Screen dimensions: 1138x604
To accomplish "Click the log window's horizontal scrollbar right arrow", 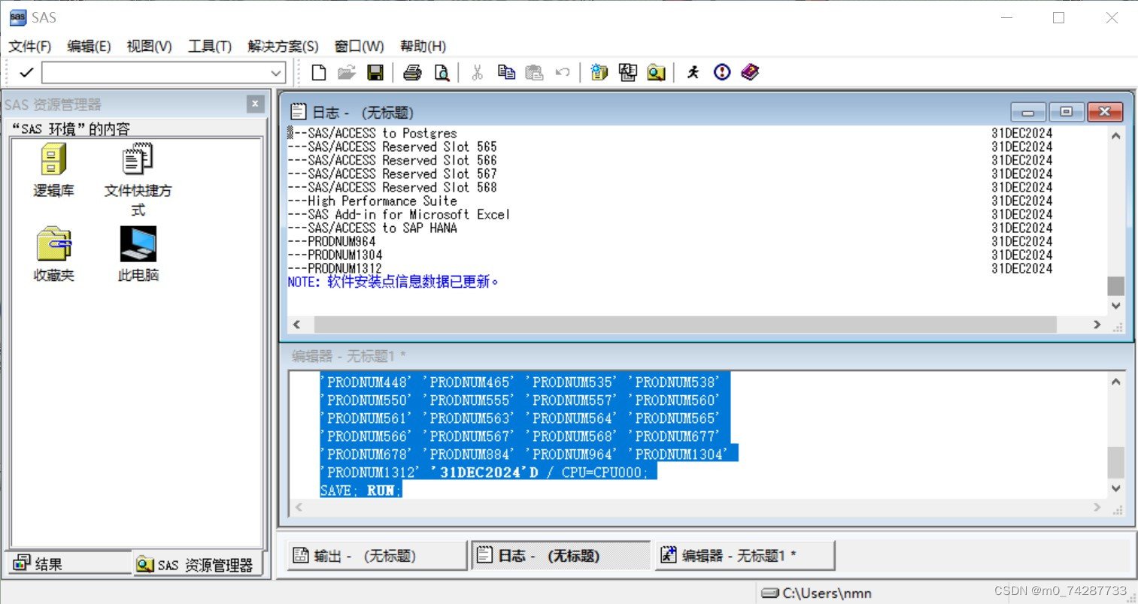I will pyautogui.click(x=1097, y=324).
